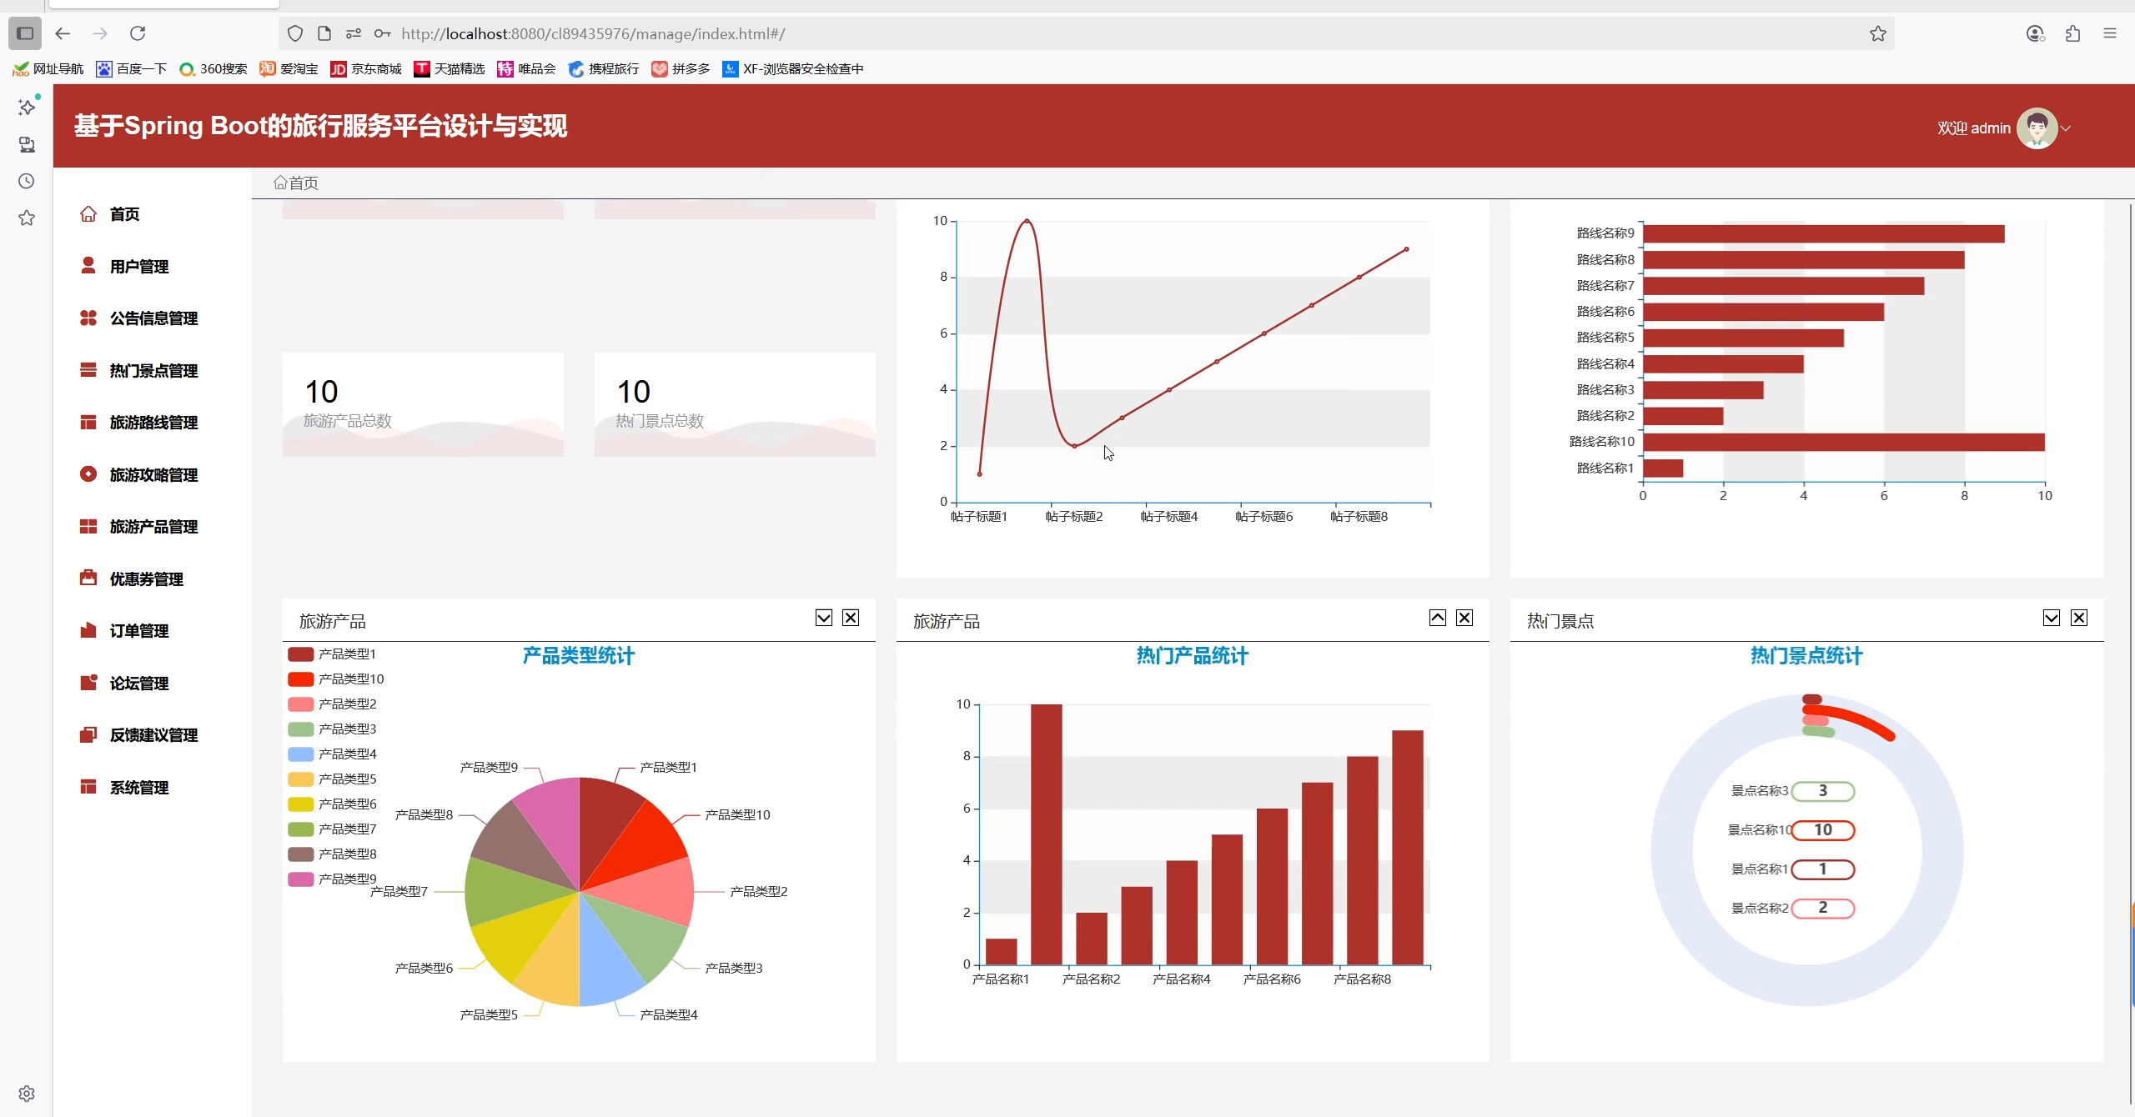
Task: Click the home icon beside 首页 in sidebar
Action: pos(88,214)
